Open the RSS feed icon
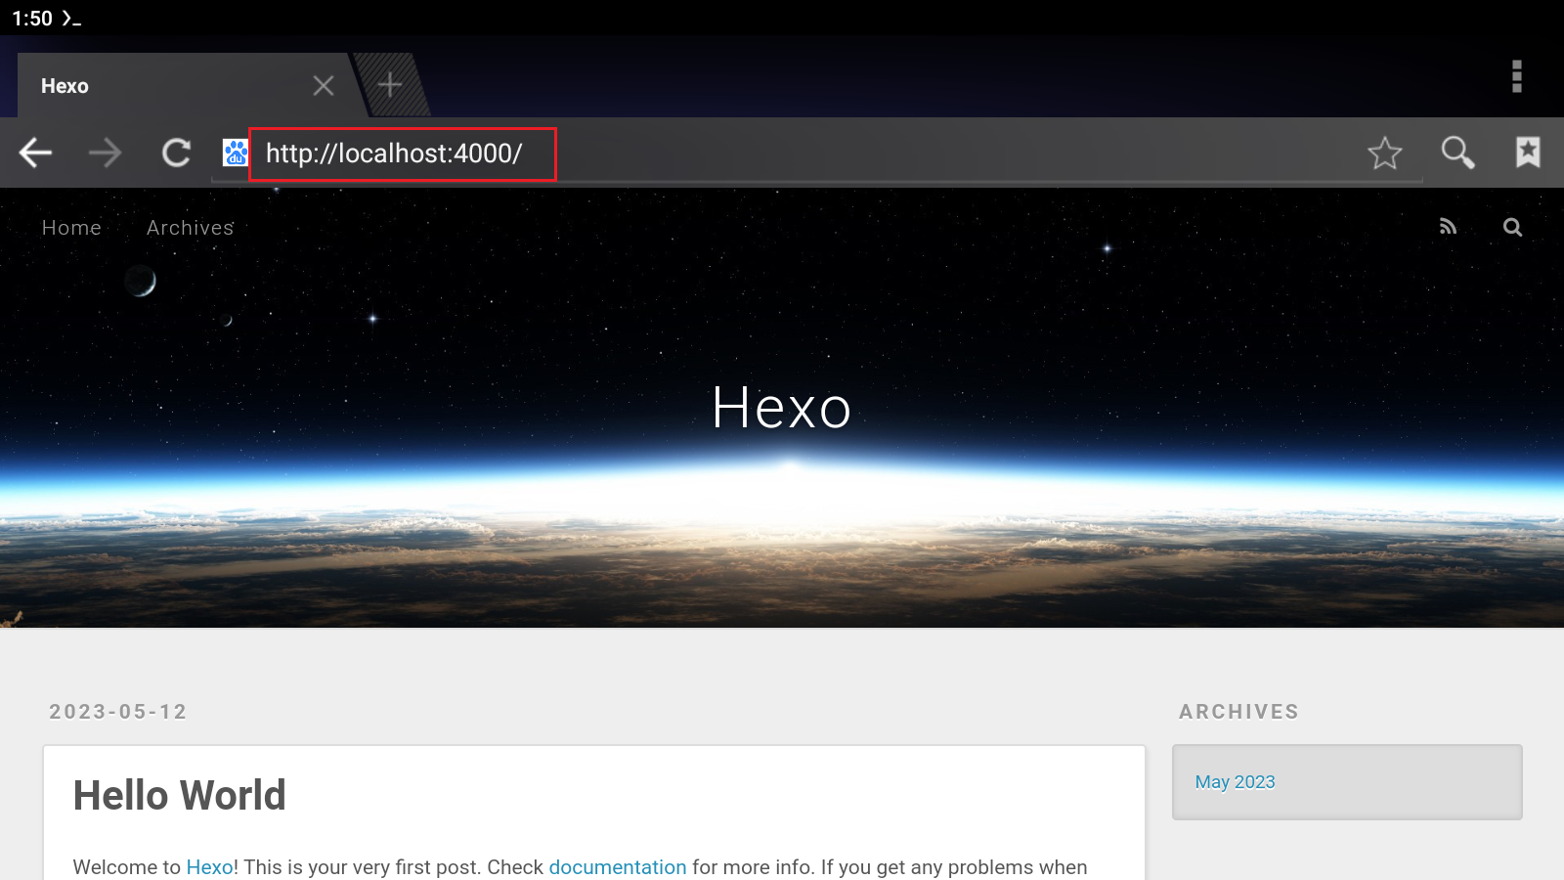 (1448, 227)
